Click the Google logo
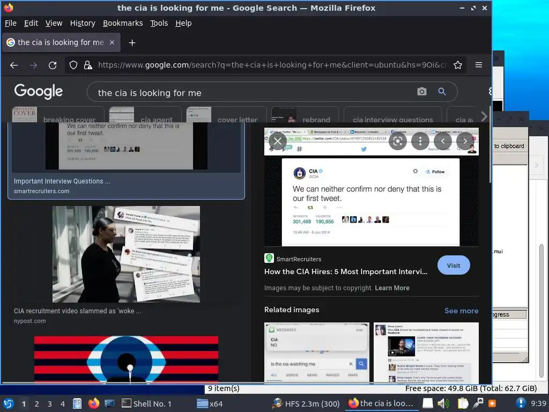This screenshot has width=549, height=412. pyautogui.click(x=39, y=91)
